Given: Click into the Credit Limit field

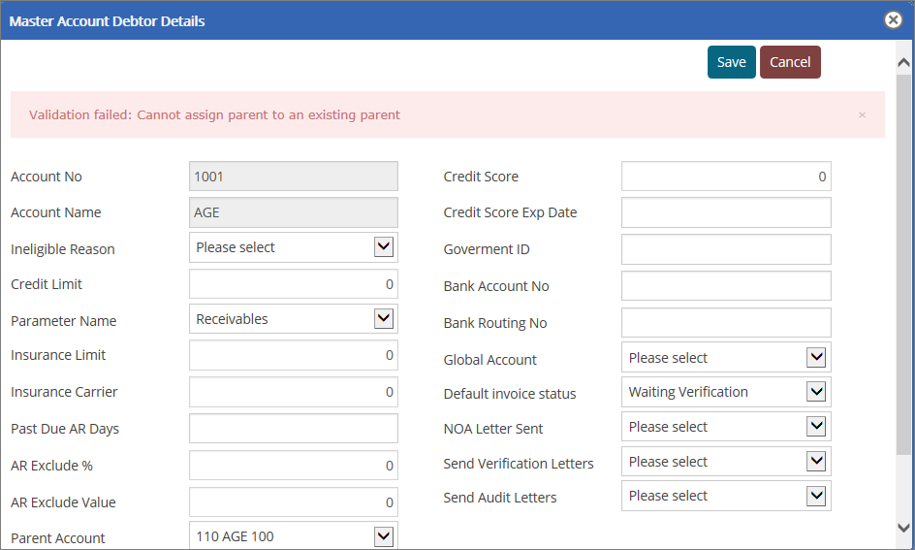Looking at the screenshot, I should 293,284.
